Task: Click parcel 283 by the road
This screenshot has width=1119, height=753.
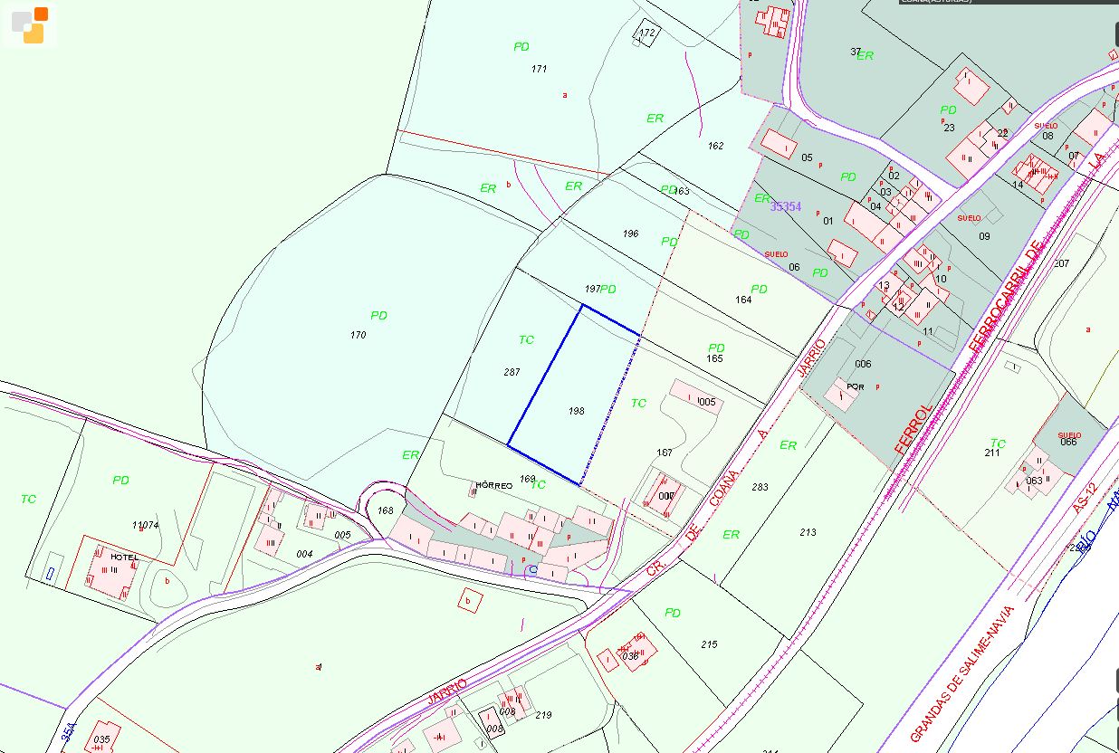Action: (760, 487)
